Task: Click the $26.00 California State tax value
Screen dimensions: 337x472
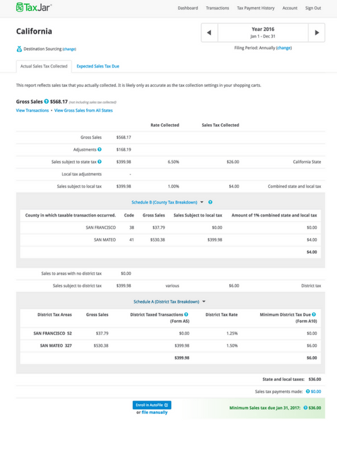Action: (233, 162)
